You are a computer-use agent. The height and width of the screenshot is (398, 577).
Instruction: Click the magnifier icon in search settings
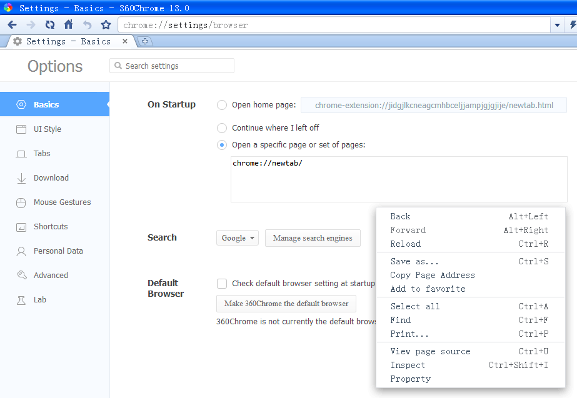tap(118, 66)
